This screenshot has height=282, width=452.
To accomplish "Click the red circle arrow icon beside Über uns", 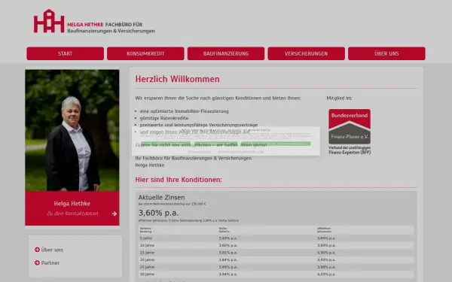I will (x=37, y=250).
